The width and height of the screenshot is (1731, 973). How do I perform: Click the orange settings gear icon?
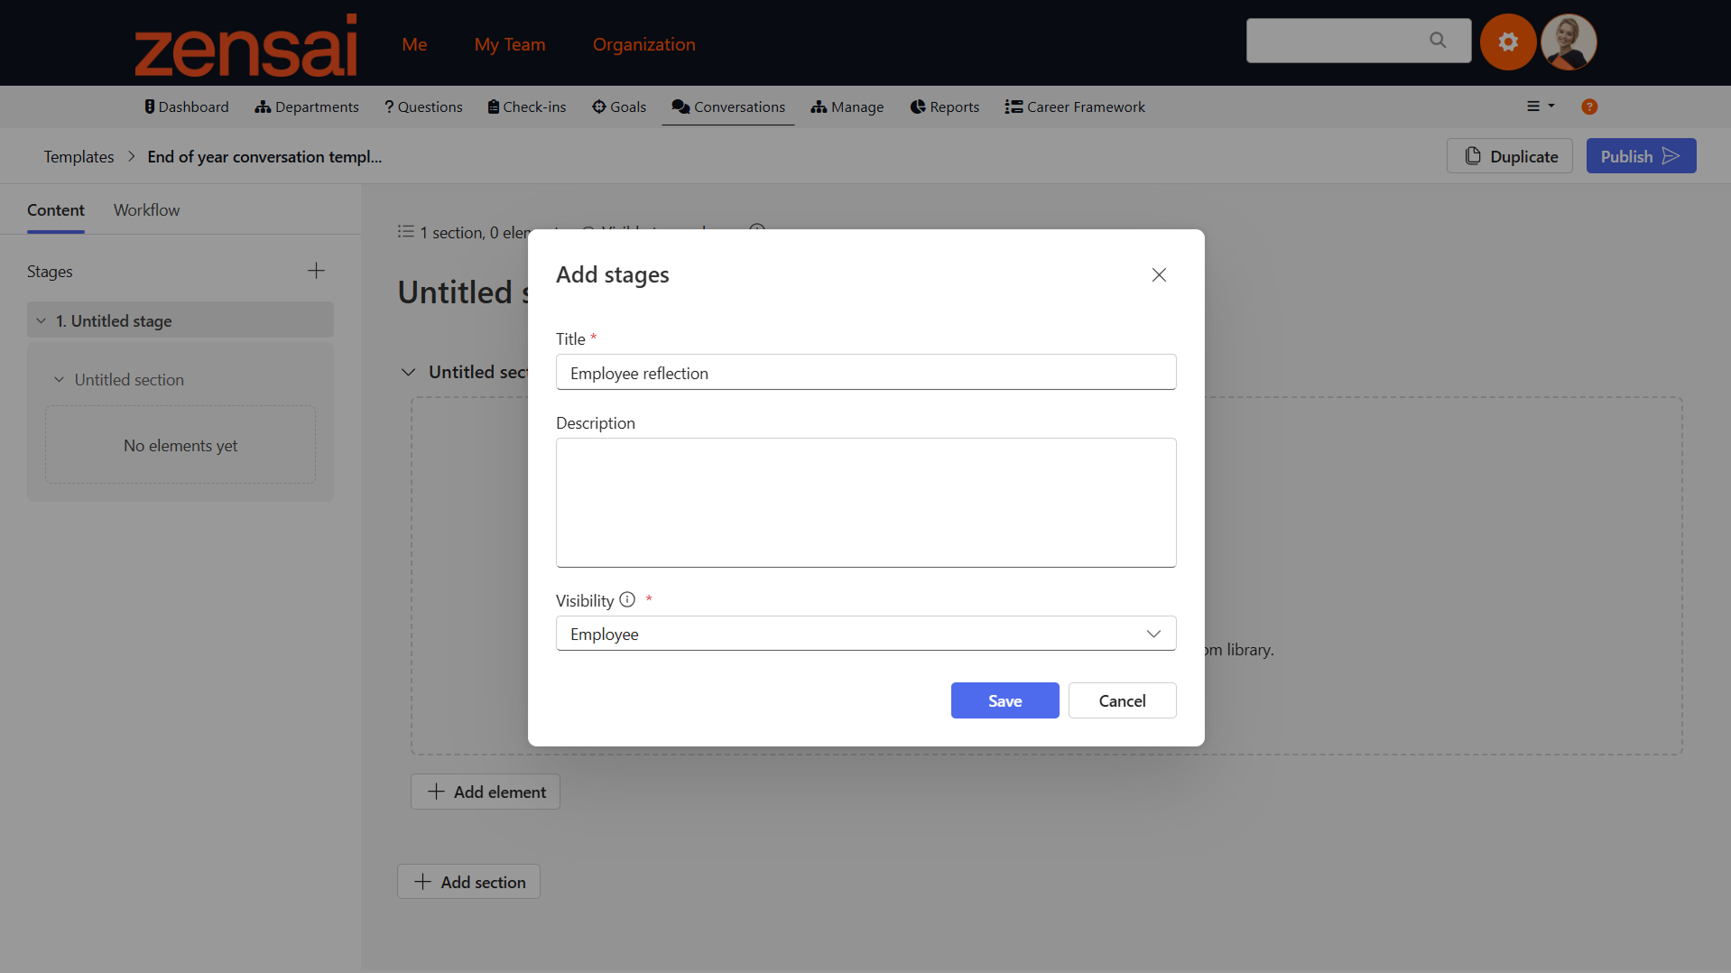pos(1508,42)
